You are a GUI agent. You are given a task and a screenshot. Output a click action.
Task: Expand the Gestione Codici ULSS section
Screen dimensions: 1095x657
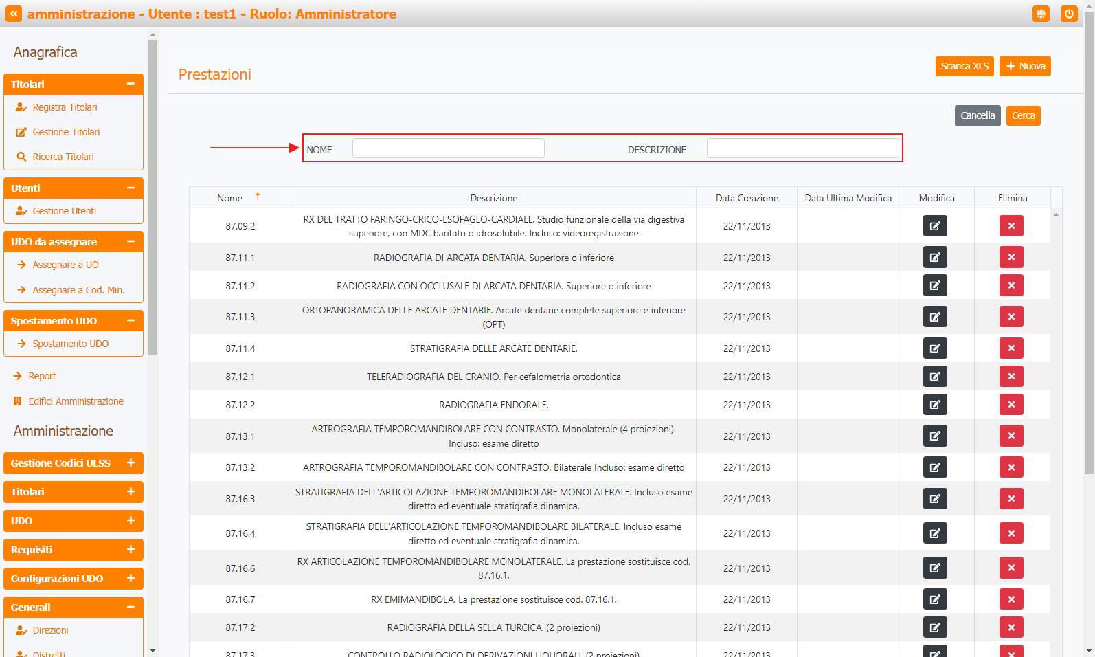point(131,463)
